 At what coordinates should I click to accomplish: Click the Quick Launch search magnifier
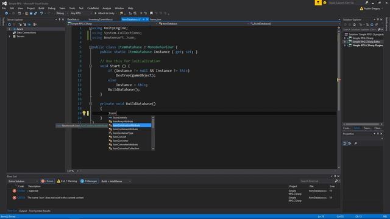pos(367,2)
